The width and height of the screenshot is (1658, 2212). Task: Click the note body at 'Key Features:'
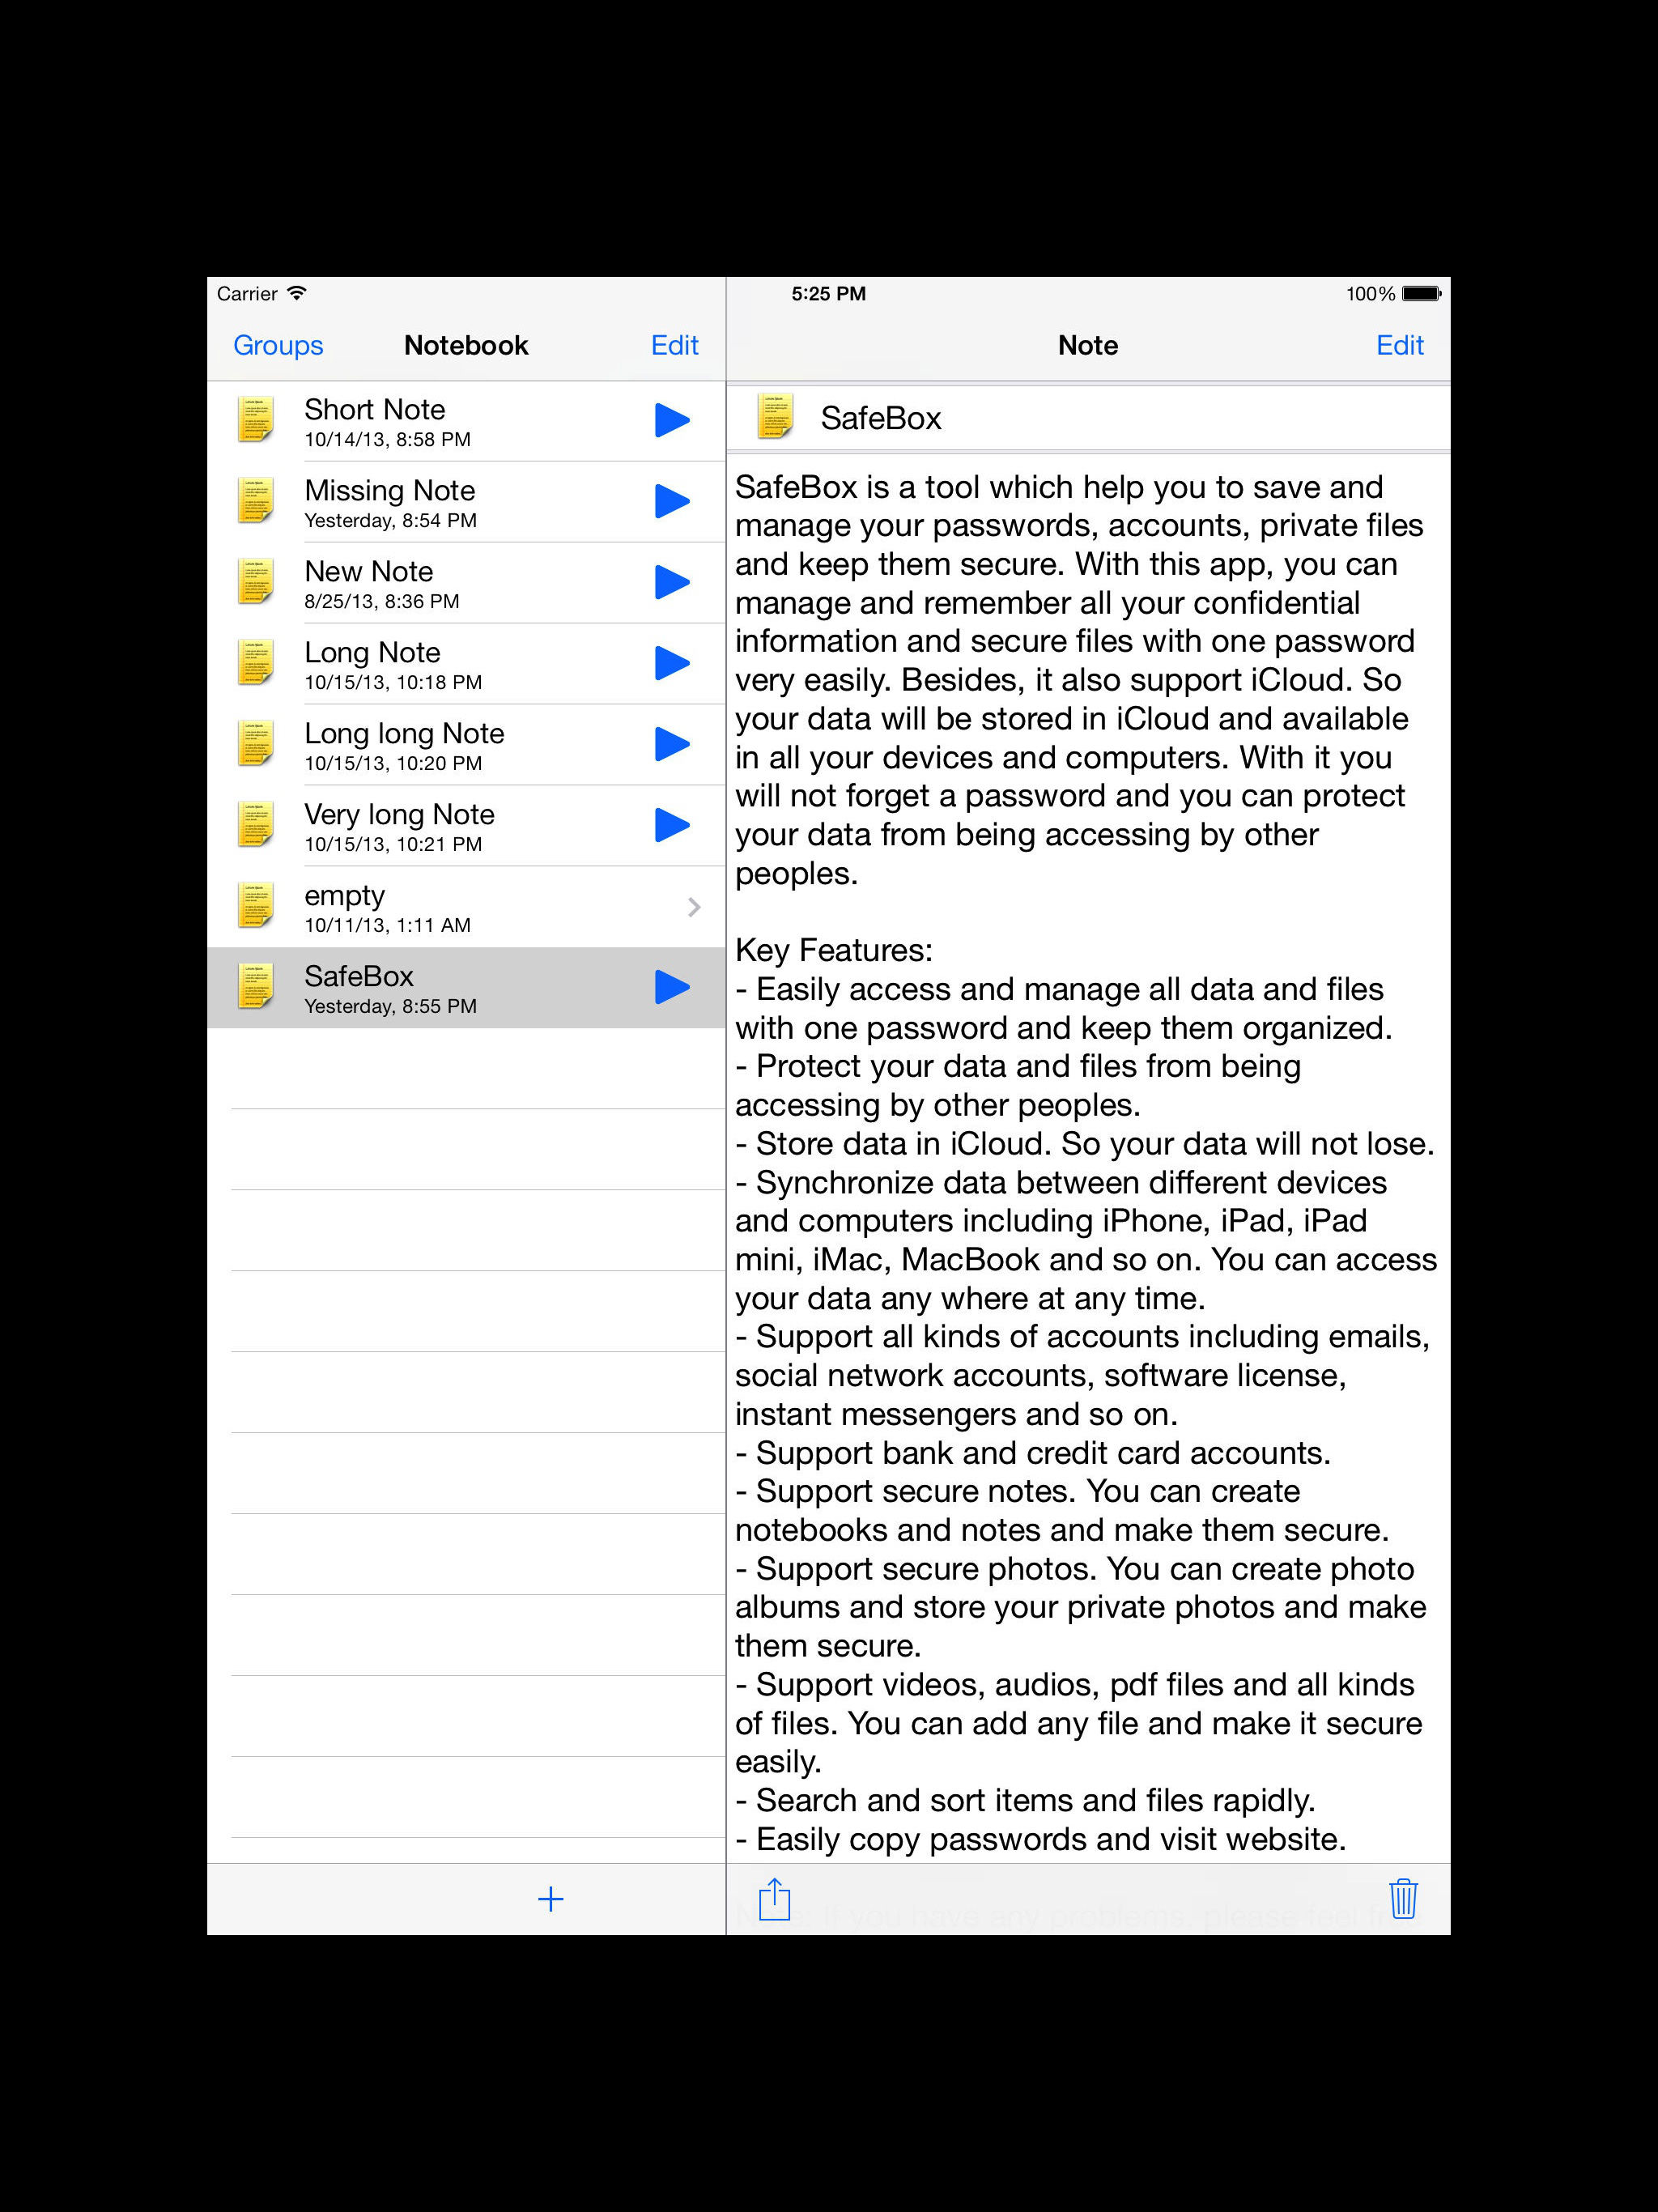[834, 950]
